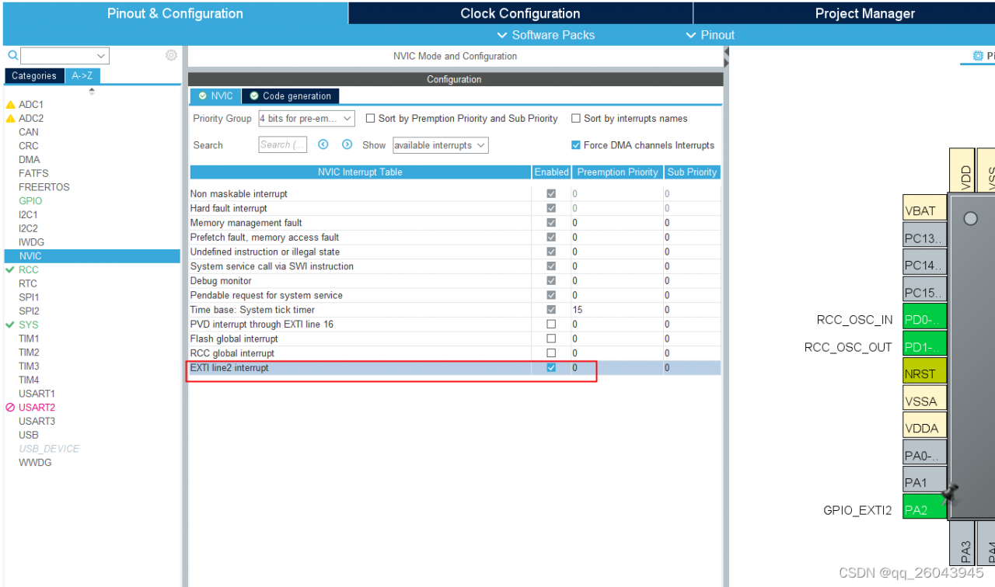Disable the EXTI line2 interrupt checkbox
The image size is (995, 587).
[x=551, y=368]
